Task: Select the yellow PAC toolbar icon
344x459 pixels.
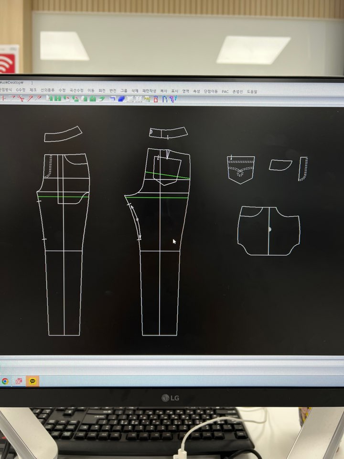Action: coord(148,99)
